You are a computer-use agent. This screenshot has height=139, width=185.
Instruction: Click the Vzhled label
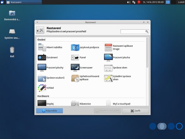(50, 88)
